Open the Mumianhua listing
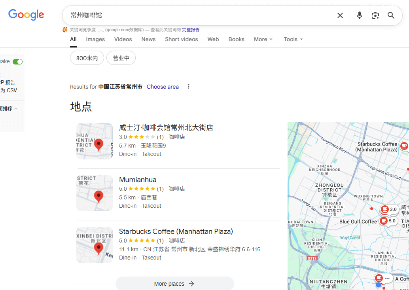Image resolution: width=409 pixels, height=290 pixels. tap(138, 180)
